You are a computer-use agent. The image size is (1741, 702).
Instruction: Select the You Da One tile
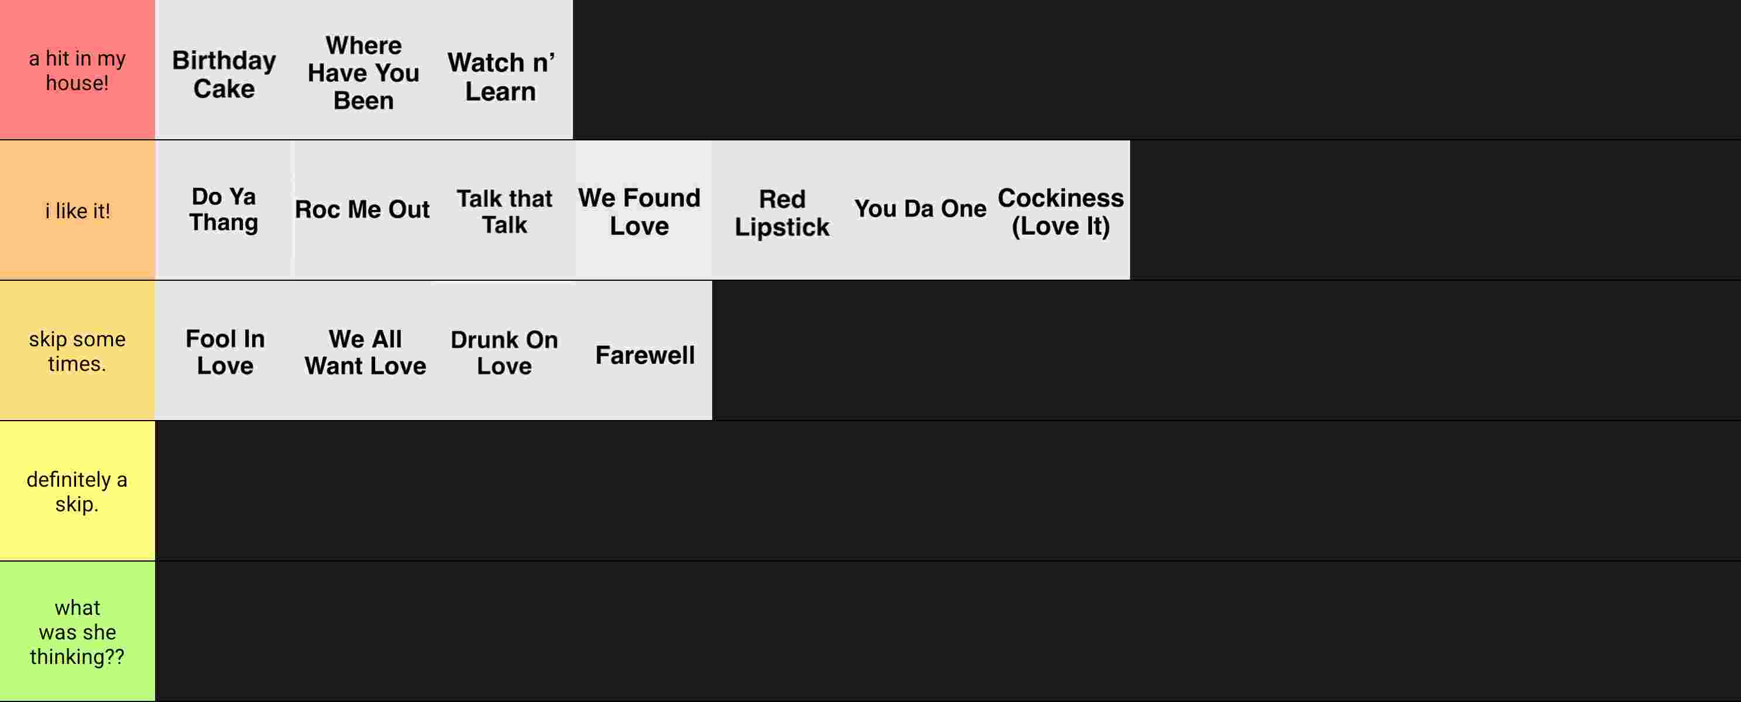coord(921,210)
